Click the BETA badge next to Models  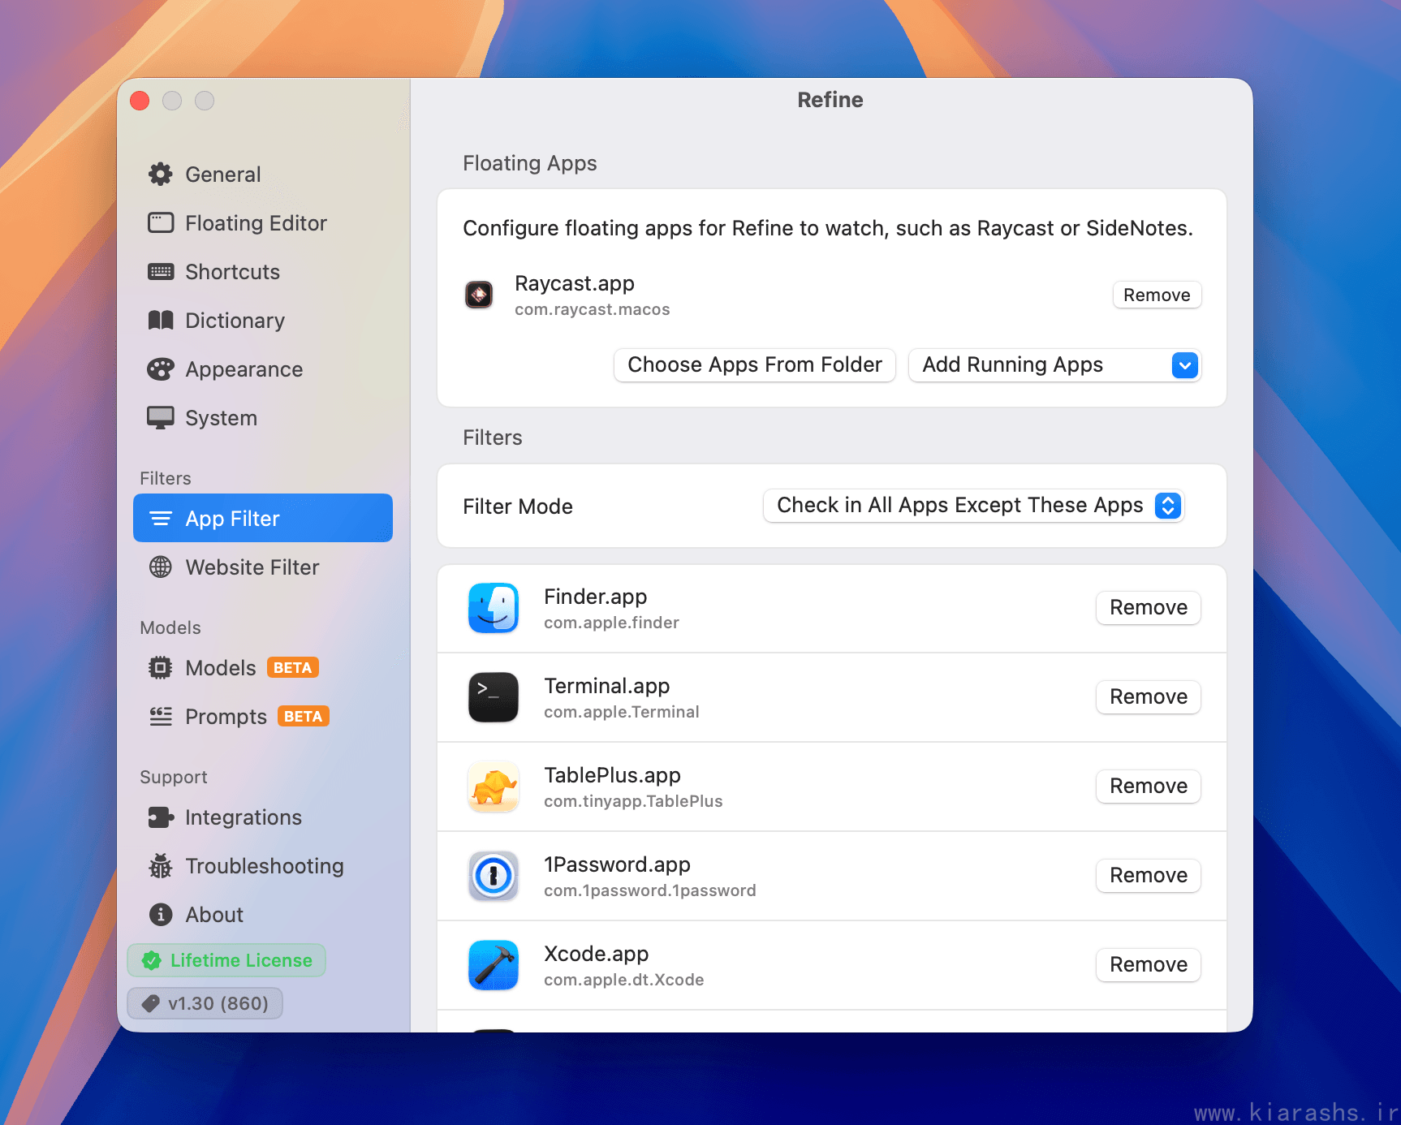pos(292,667)
